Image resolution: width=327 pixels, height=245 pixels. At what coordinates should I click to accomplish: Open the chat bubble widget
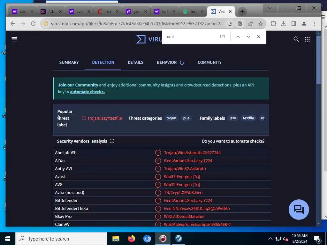pyautogui.click(x=299, y=209)
